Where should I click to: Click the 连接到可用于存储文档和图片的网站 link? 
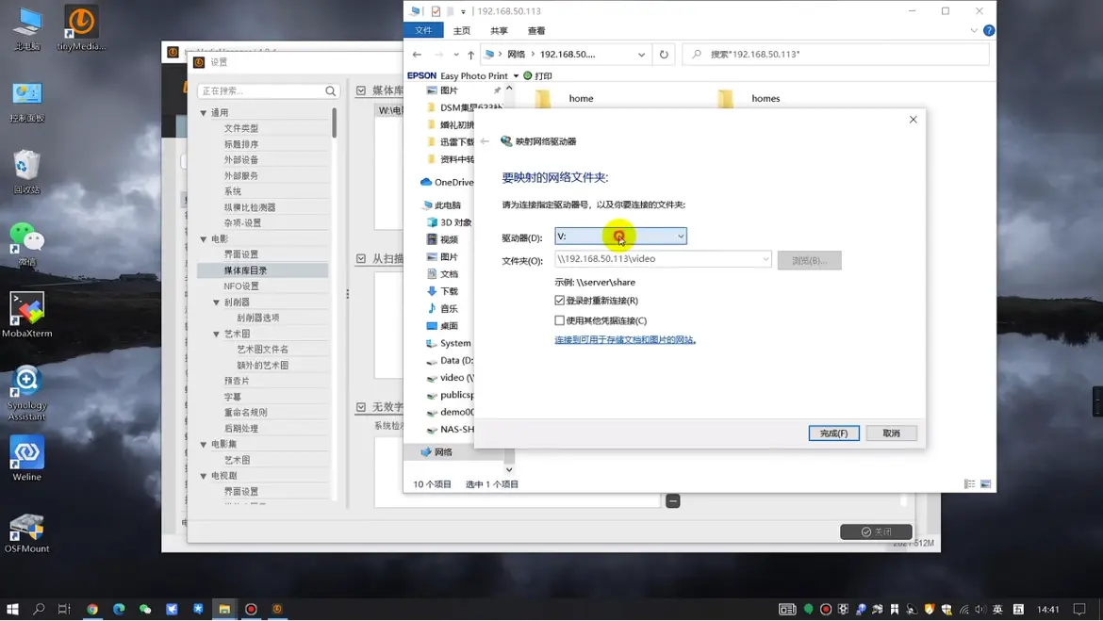point(624,340)
